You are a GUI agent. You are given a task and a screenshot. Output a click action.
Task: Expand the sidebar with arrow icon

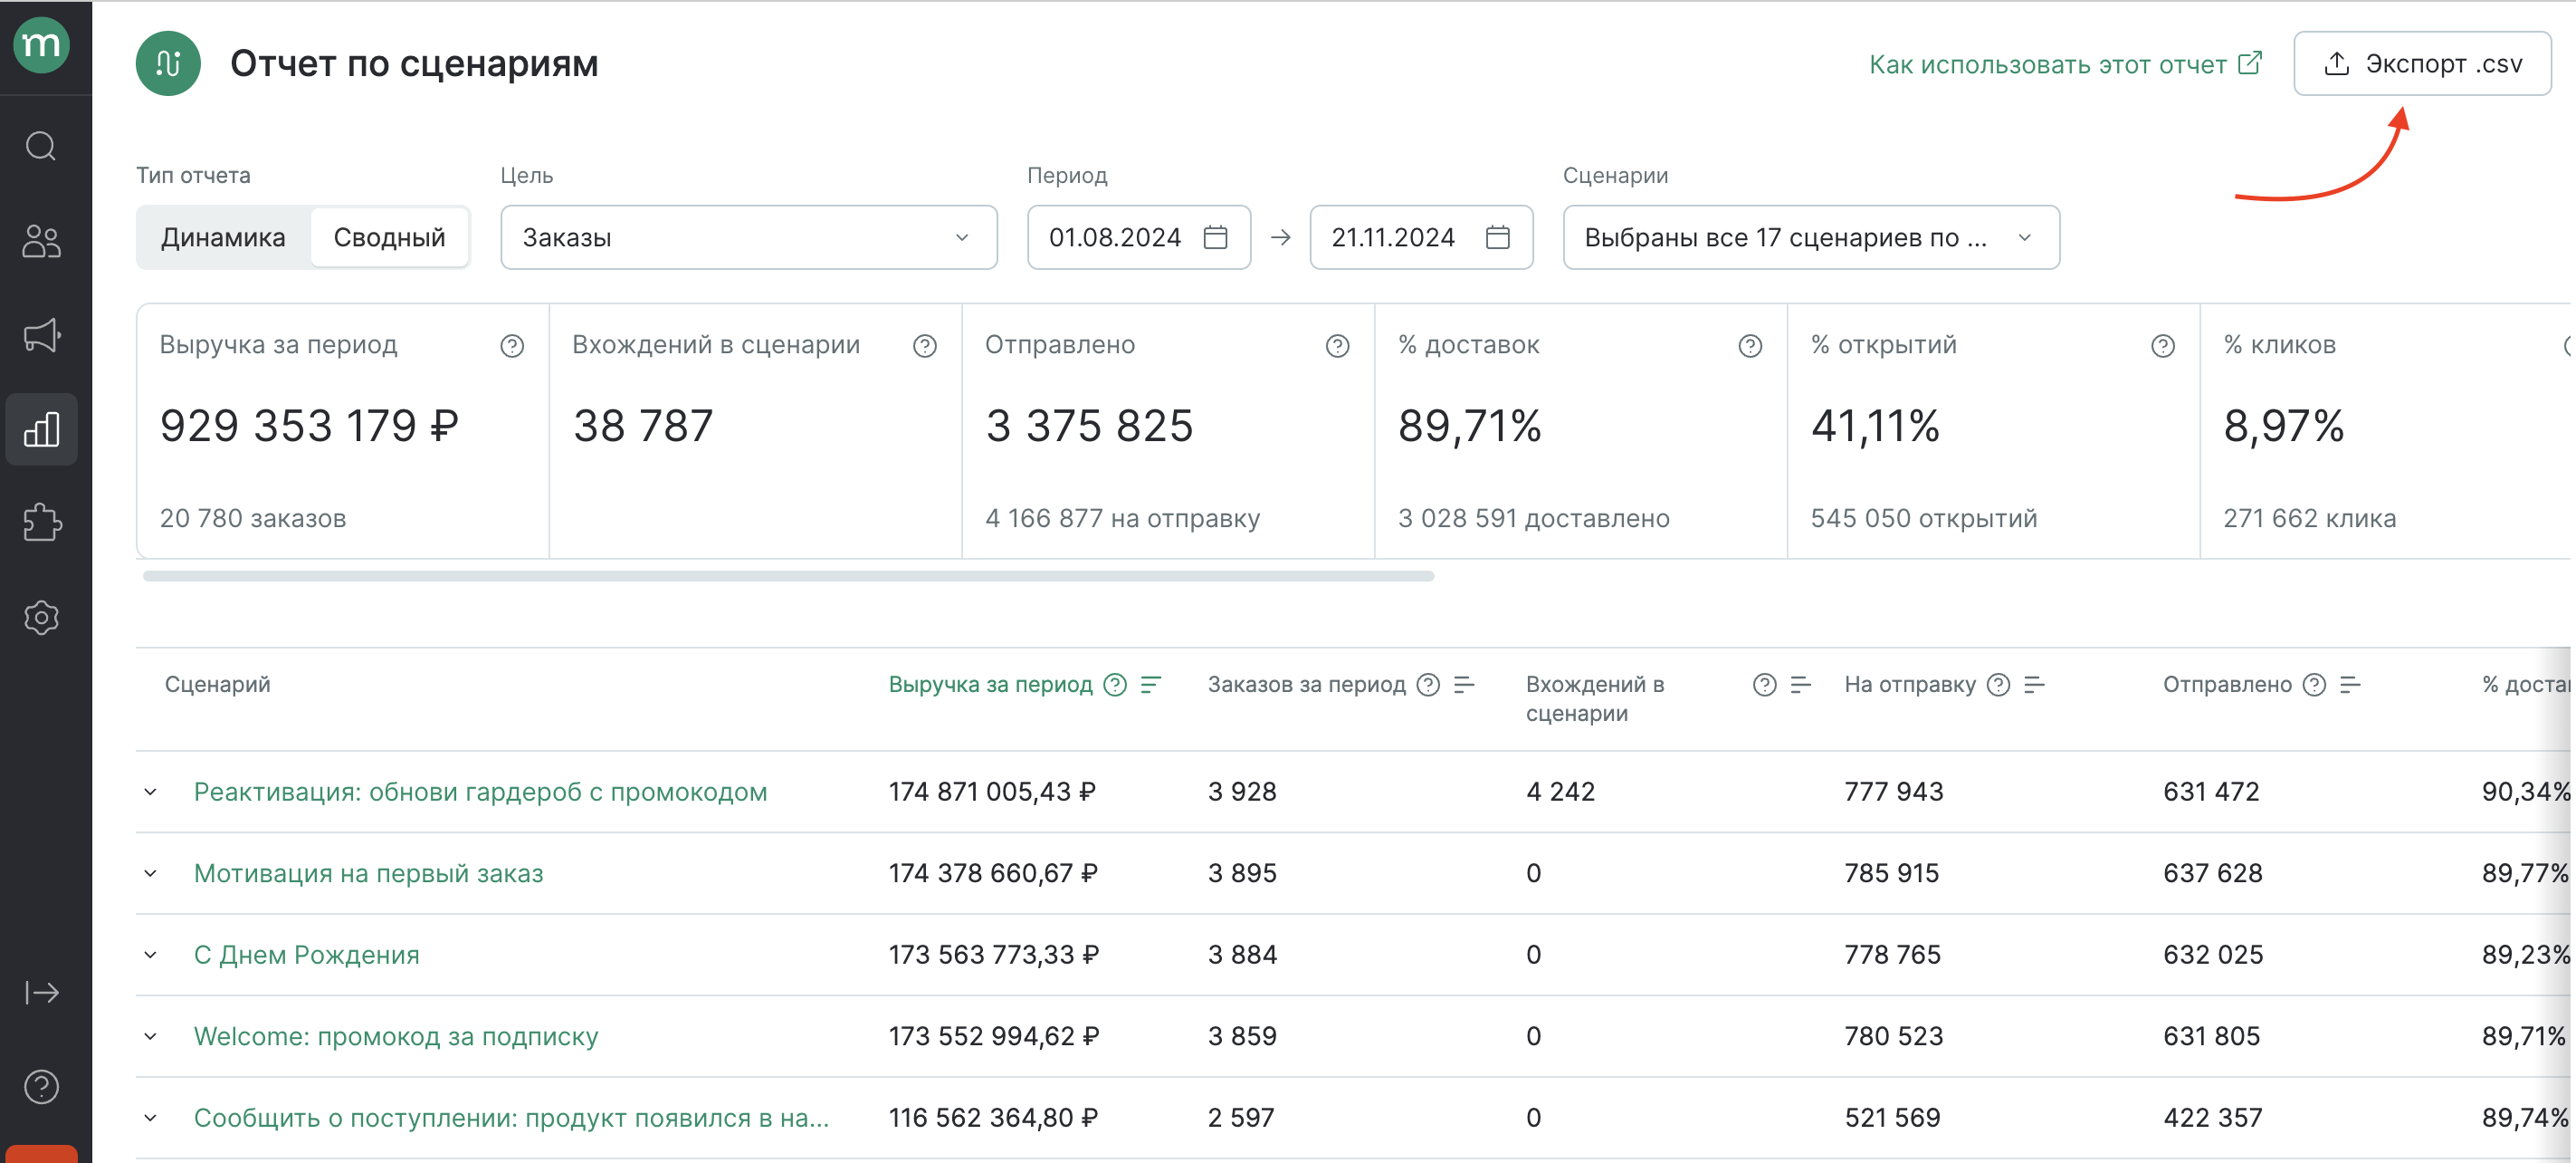coord(41,993)
